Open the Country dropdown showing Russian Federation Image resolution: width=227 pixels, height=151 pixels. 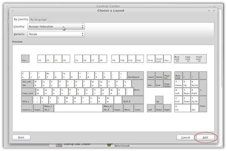tap(56, 27)
